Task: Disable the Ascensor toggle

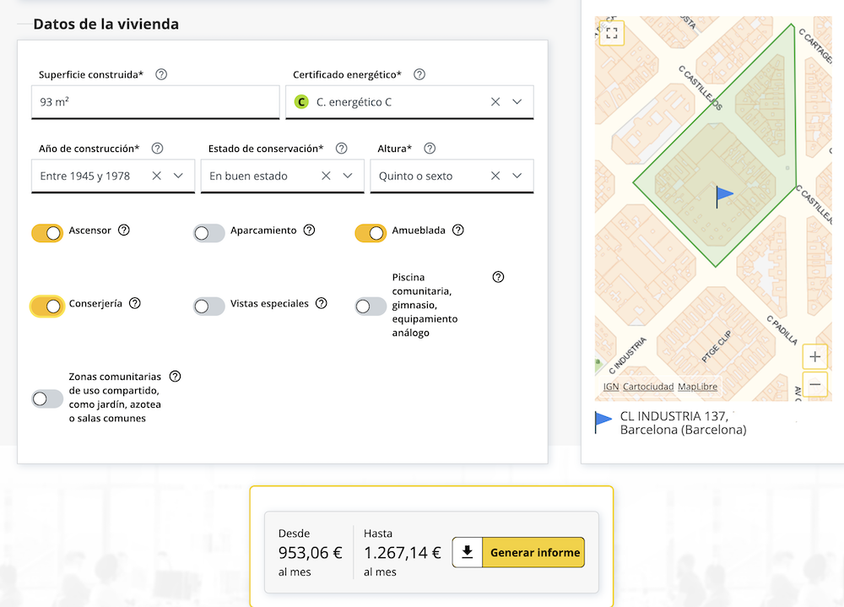Action: 47,233
